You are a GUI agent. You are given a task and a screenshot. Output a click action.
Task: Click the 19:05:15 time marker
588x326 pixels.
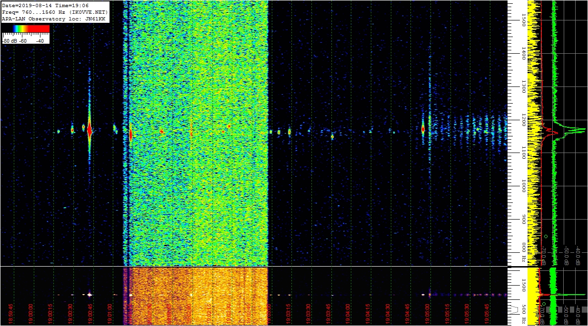[x=448, y=314]
